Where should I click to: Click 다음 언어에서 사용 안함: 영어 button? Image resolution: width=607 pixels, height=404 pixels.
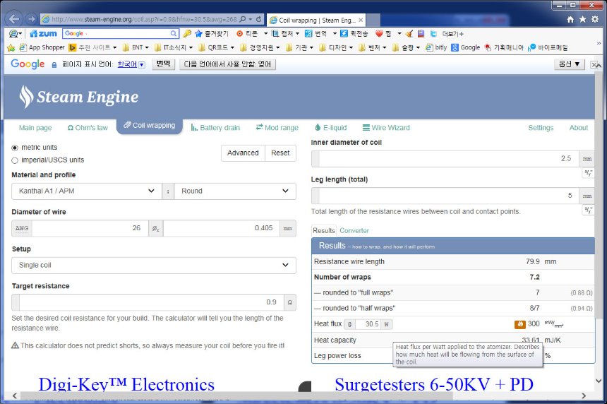click(x=227, y=64)
